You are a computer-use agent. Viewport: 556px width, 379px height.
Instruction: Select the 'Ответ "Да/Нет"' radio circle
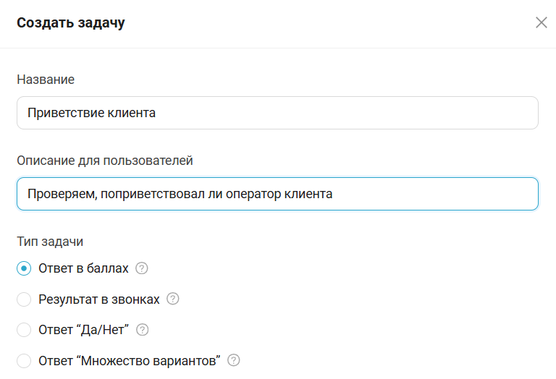(24, 330)
